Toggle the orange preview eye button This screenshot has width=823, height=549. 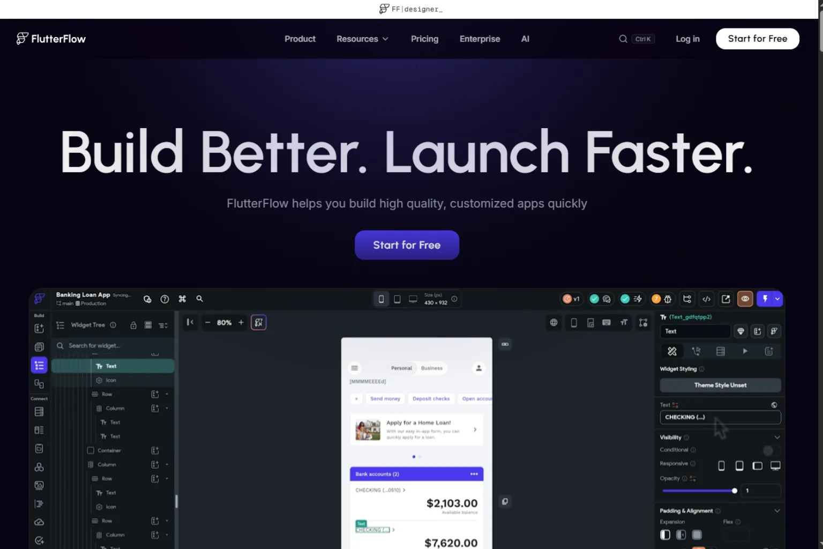click(x=745, y=299)
